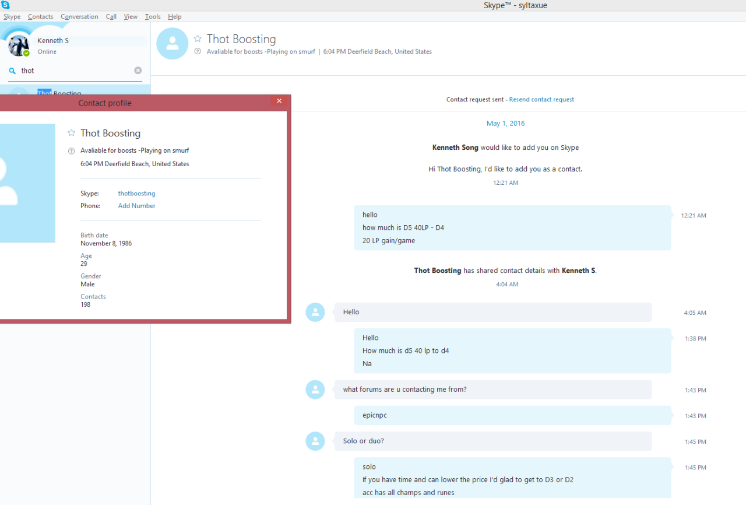746x505 pixels.
Task: Click the 'how much is D5 40LP - D4' message
Action: pos(403,227)
